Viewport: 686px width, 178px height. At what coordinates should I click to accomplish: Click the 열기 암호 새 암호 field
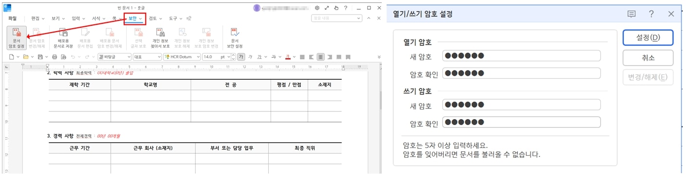(x=521, y=55)
